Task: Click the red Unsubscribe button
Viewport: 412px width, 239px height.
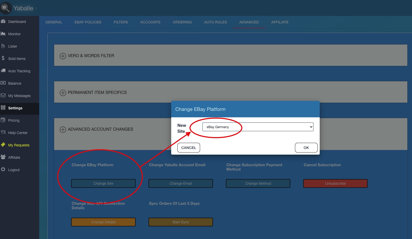Action: tap(335, 183)
